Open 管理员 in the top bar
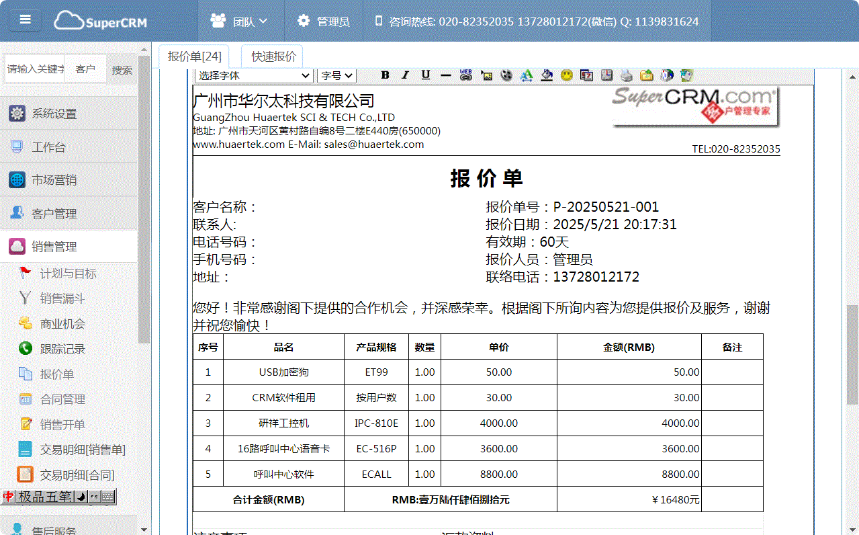 [324, 22]
